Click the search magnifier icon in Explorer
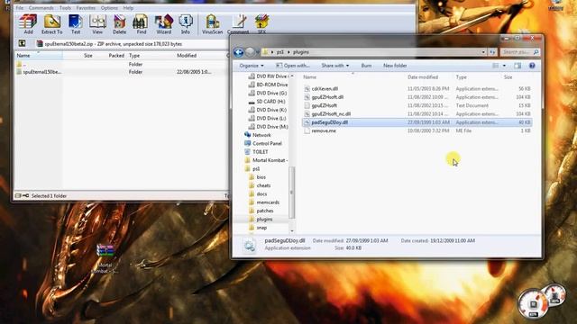577x324 pixels. tap(536, 52)
